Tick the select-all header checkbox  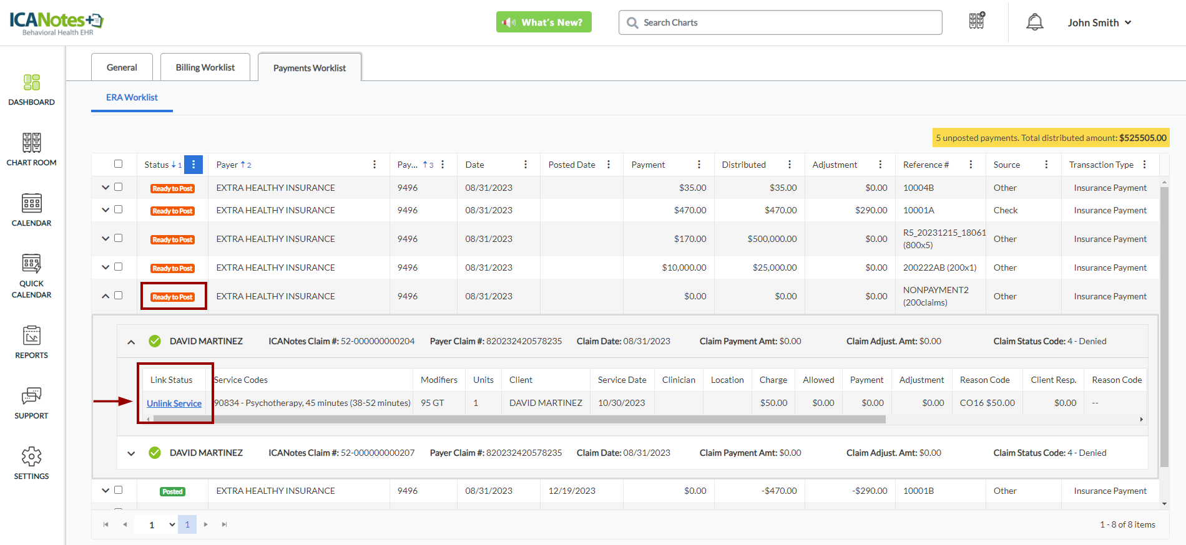tap(118, 164)
